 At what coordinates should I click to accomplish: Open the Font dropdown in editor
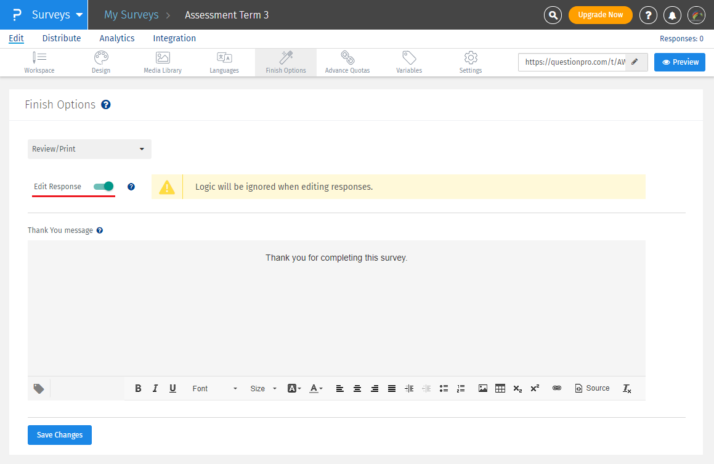[x=214, y=388]
